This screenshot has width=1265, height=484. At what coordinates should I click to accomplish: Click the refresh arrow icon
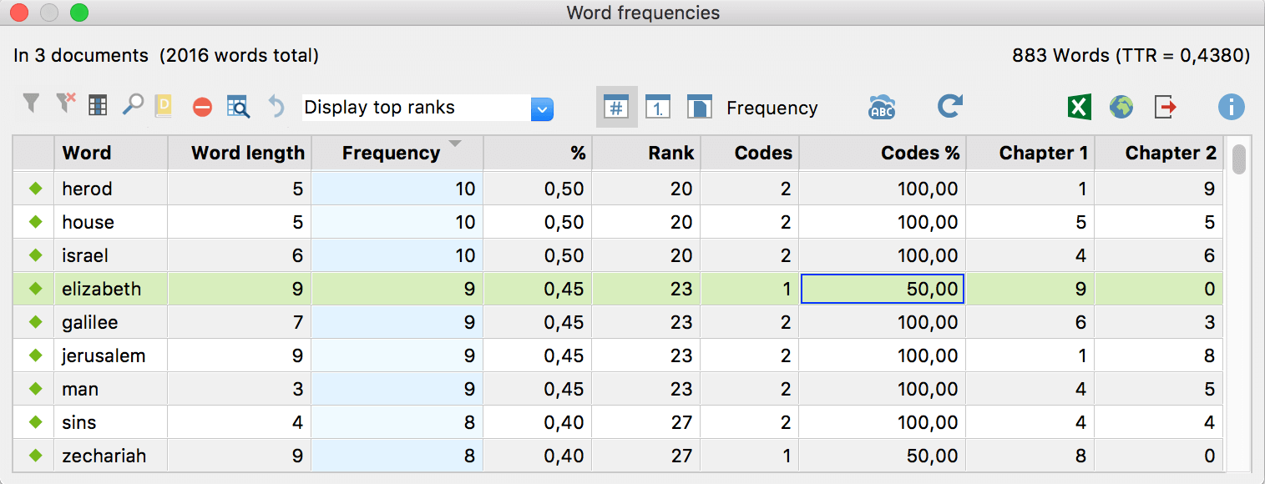(950, 106)
